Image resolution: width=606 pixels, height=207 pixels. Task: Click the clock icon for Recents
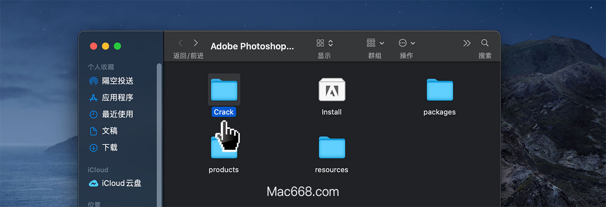[x=93, y=115]
